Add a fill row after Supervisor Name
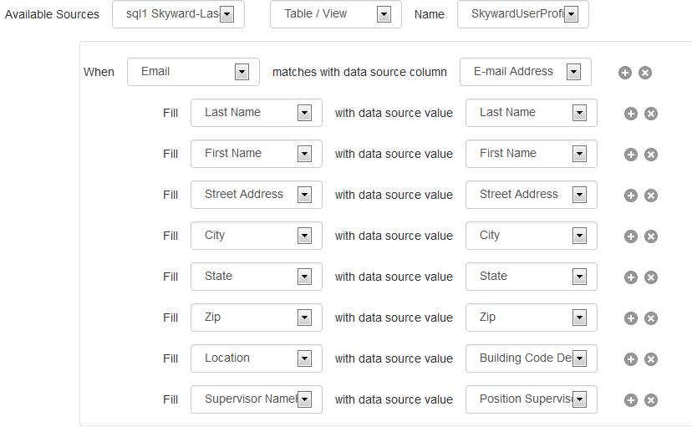This screenshot has width=692, height=432. 631,400
